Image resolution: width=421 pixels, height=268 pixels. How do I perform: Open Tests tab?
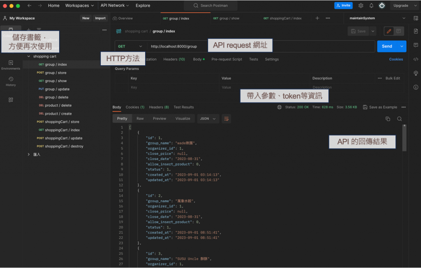tap(253, 59)
